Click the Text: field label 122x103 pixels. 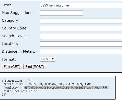tap(6, 5)
